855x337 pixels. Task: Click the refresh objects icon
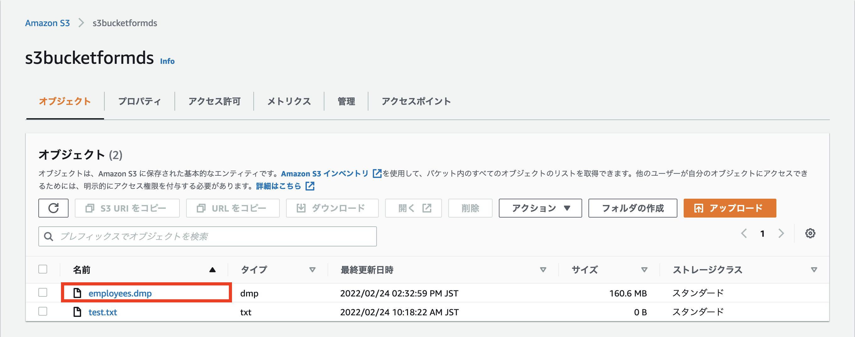(53, 208)
